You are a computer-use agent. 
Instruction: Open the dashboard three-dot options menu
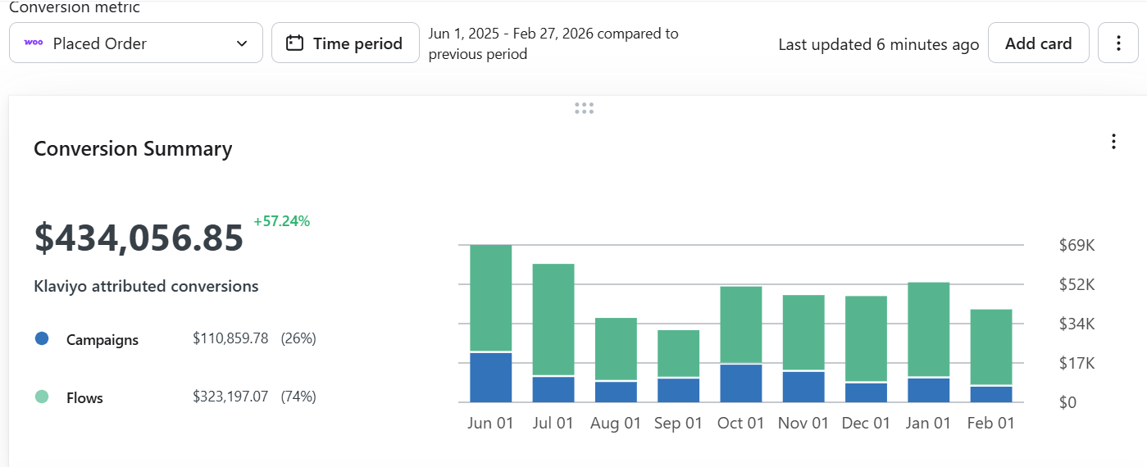tap(1118, 43)
